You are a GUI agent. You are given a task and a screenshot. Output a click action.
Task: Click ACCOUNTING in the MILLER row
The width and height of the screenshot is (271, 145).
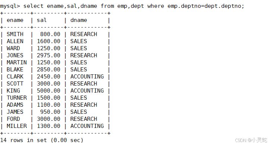pos(87,126)
